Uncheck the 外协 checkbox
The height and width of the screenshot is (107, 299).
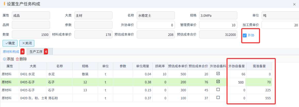coord(245,35)
